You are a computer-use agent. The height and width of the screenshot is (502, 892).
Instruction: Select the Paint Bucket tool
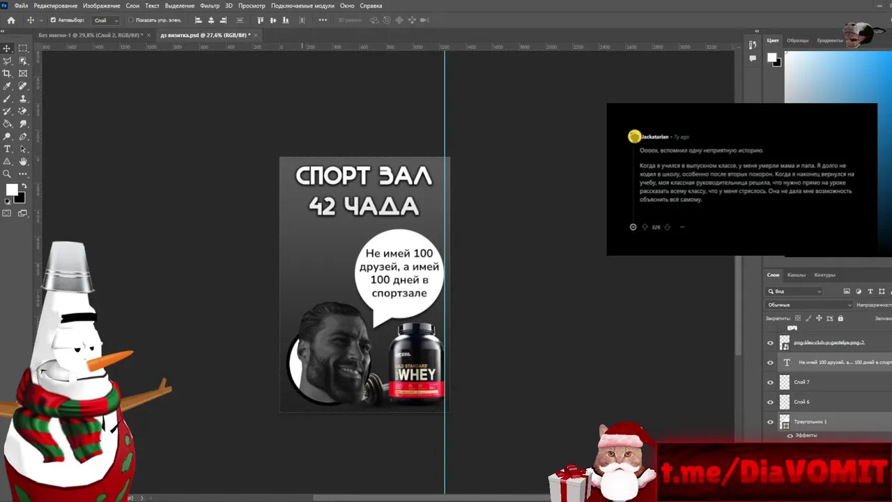pyautogui.click(x=7, y=123)
